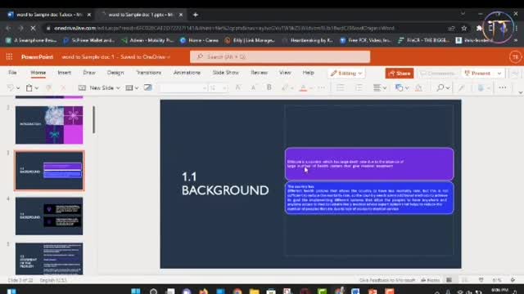Click the Layout icon beside New Slide

point(129,87)
